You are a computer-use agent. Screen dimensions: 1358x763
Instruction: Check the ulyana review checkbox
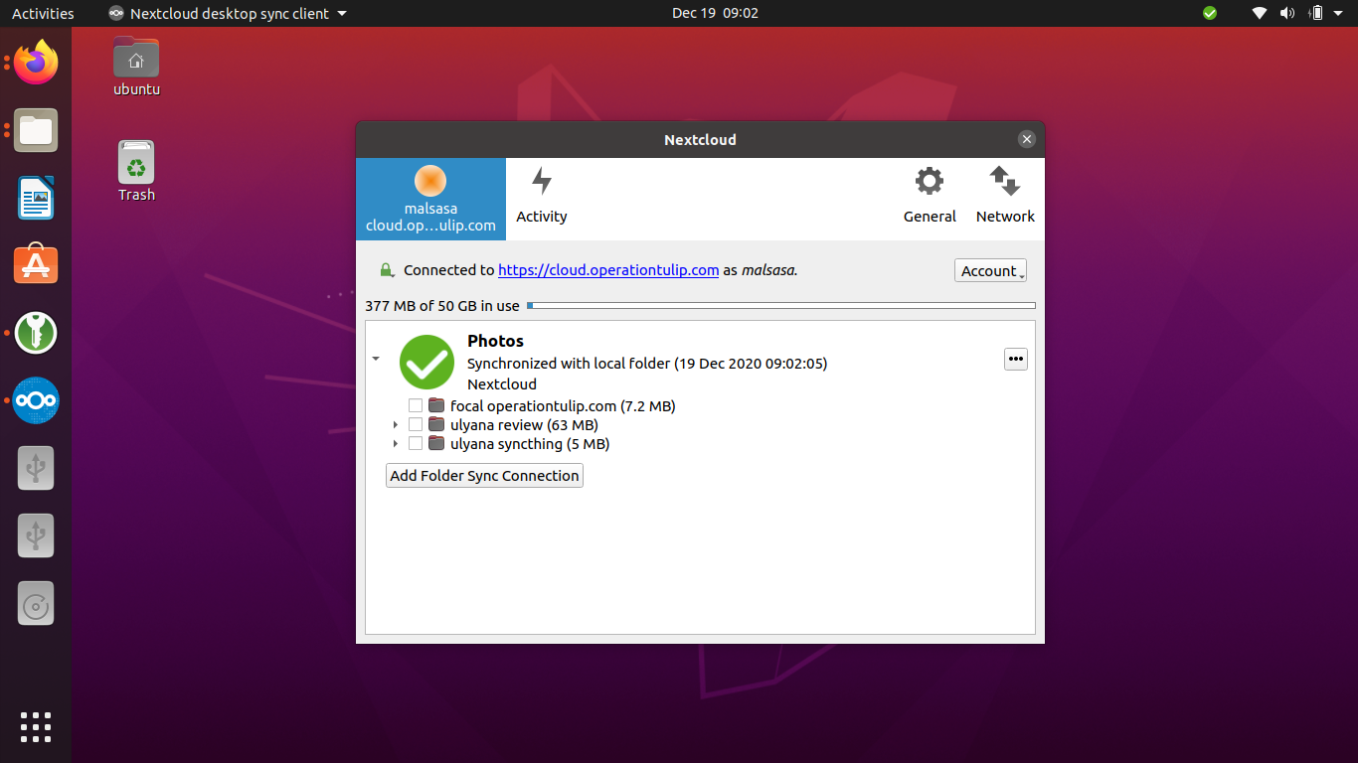point(416,425)
